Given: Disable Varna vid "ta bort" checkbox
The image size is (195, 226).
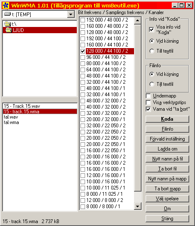Looking at the screenshot, I should (x=148, y=109).
